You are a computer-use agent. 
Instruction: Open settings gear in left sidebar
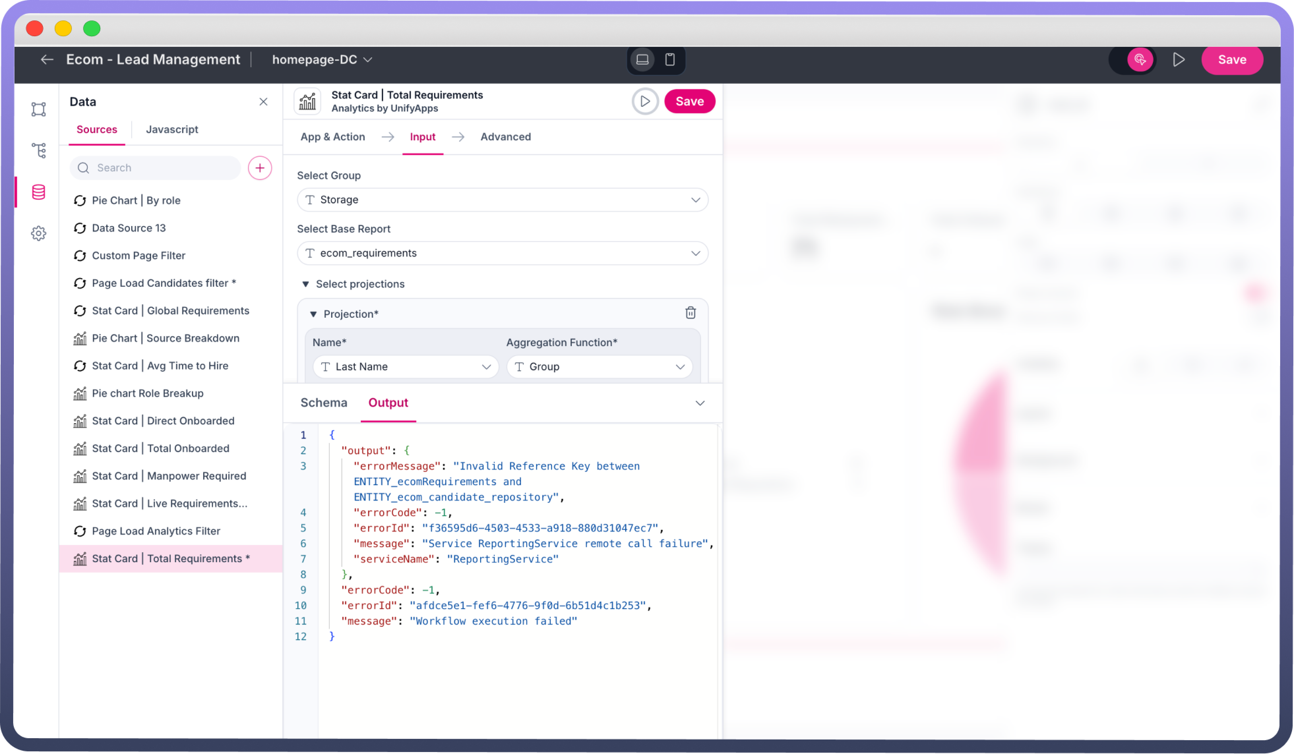point(39,234)
